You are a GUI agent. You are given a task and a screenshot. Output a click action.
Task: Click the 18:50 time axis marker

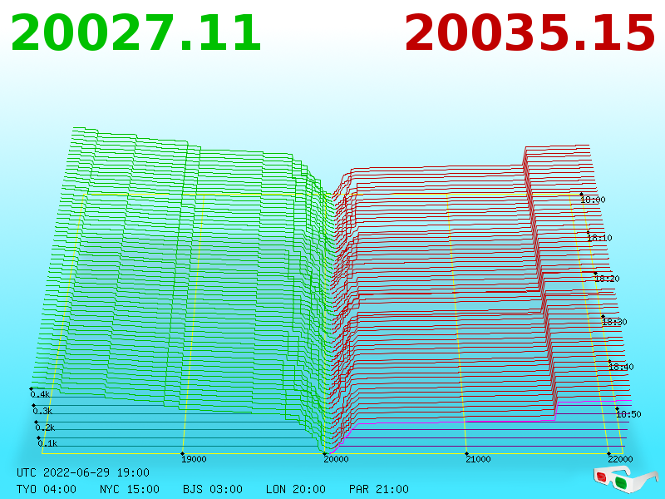coord(628,414)
